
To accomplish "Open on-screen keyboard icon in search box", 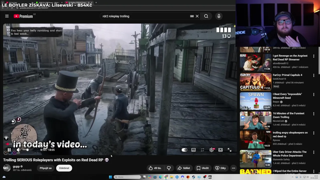I will (x=192, y=16).
